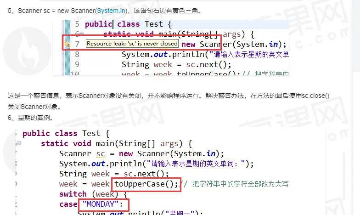
Task: Click 'switch (week) {' in the lower code
Action: pos(93,194)
